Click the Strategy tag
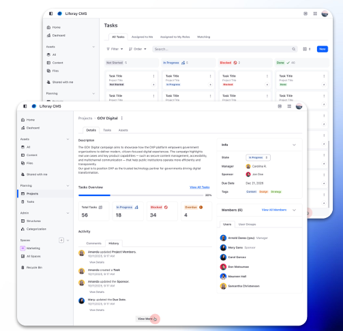The width and height of the screenshot is (343, 331). [276, 192]
